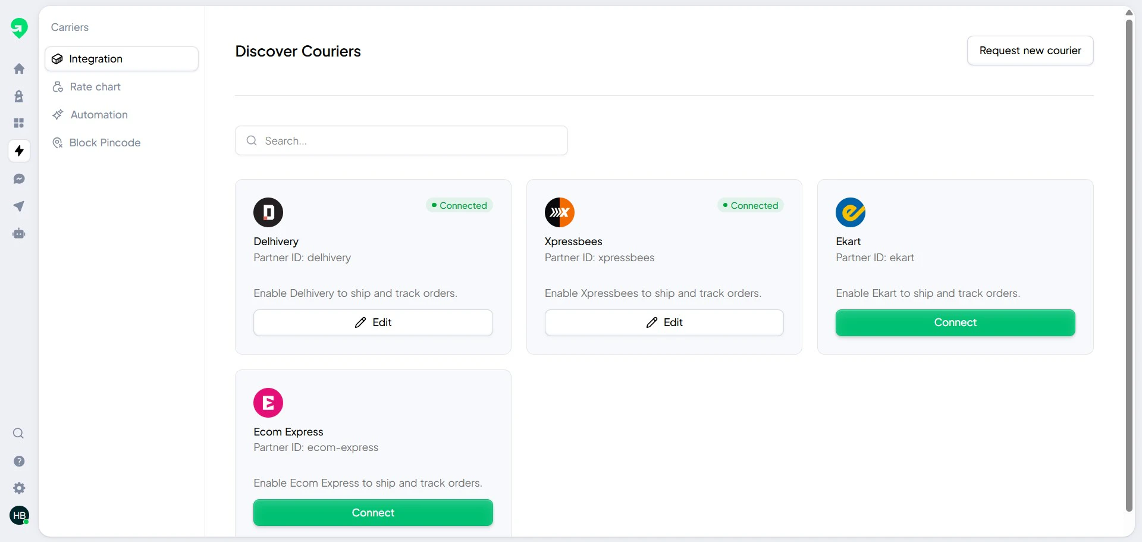Click the Ekart card title

point(848,242)
